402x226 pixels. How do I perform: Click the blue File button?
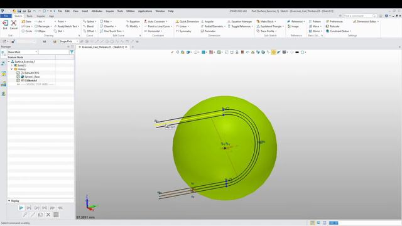click(x=6, y=16)
